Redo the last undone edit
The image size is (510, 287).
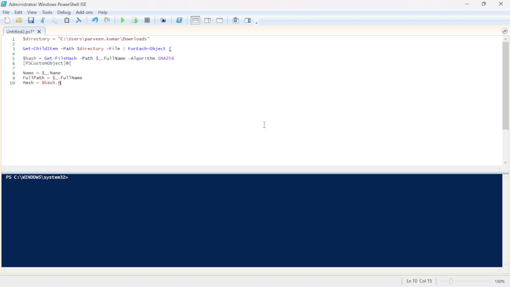point(107,20)
